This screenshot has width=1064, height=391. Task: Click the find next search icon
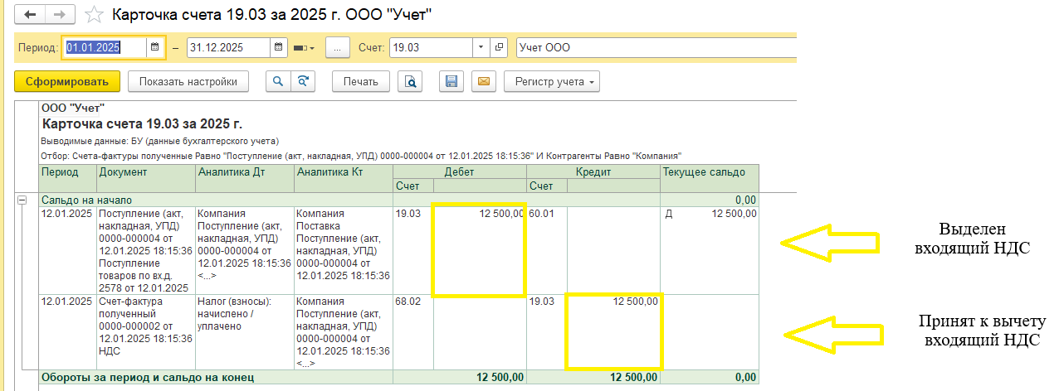[304, 81]
